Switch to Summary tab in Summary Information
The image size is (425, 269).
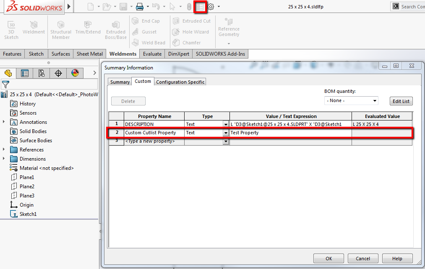click(x=120, y=82)
